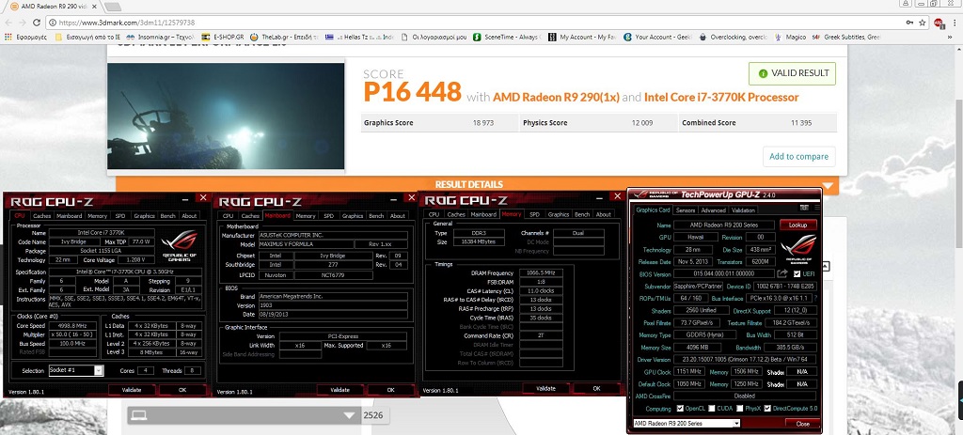Toggle the DirectCompute 5.0 checkbox
The image size is (963, 435).
tap(767, 408)
